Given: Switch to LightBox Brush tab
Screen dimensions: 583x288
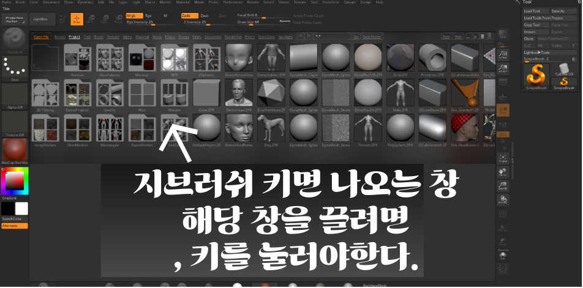Looking at the screenshot, I should 99,37.
